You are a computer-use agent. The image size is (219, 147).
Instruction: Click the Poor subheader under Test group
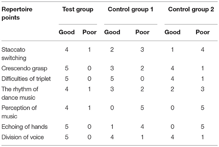[89, 32]
